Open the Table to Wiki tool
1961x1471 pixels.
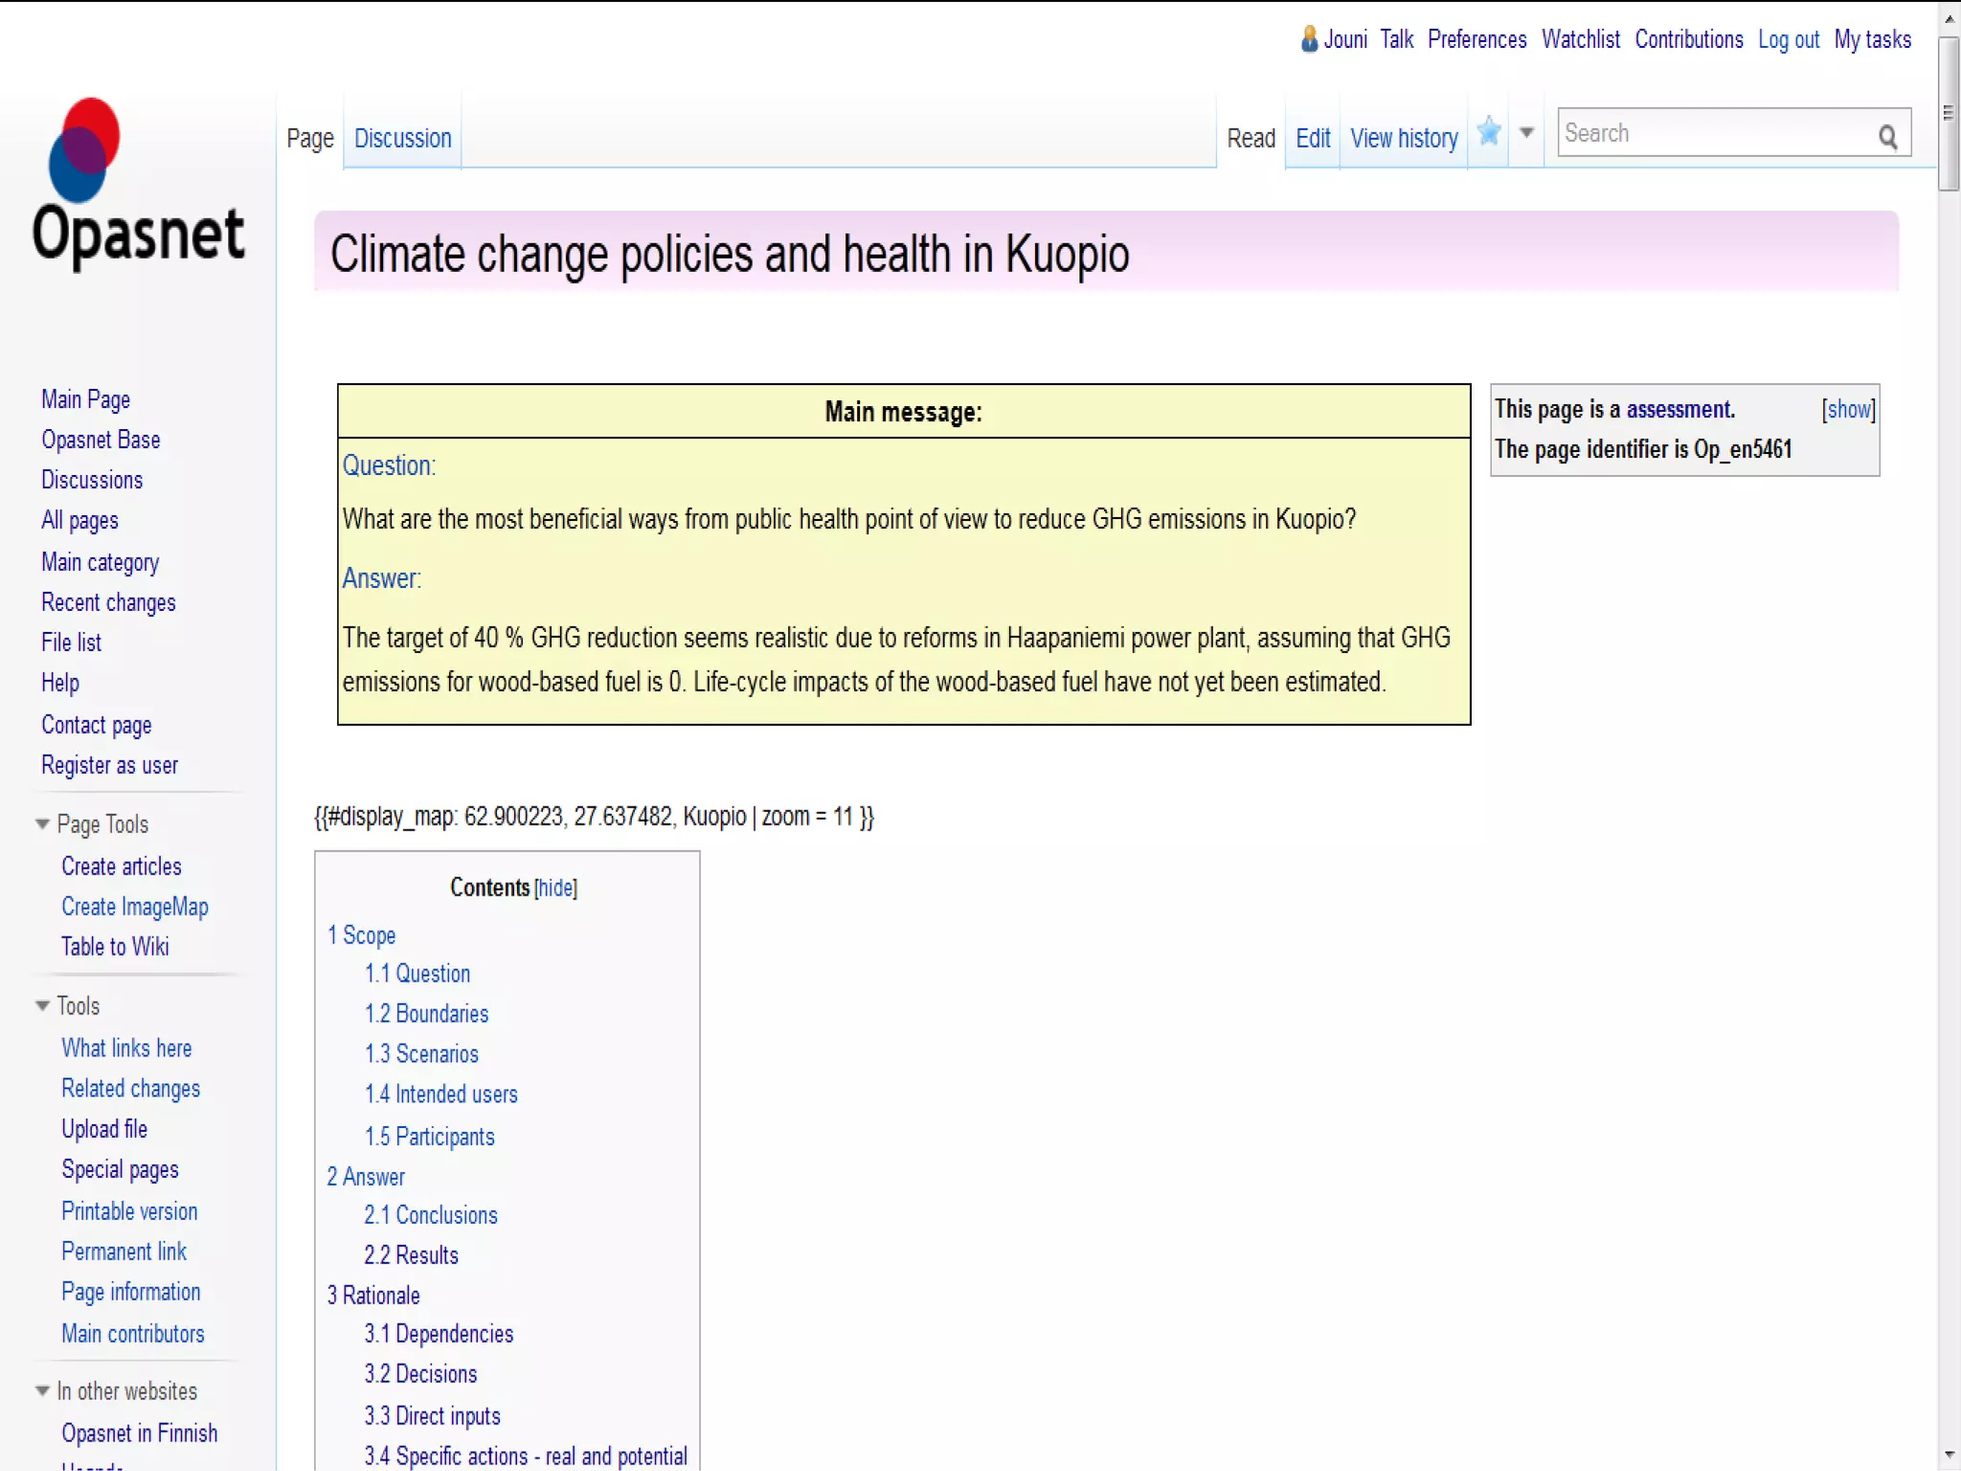tap(115, 947)
